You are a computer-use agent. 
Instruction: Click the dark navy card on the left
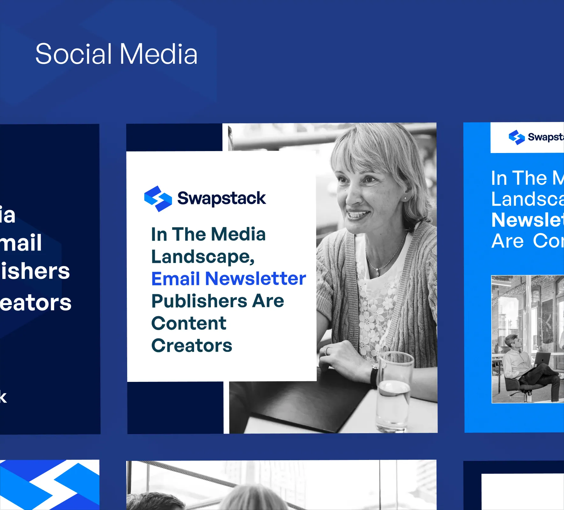(50, 279)
